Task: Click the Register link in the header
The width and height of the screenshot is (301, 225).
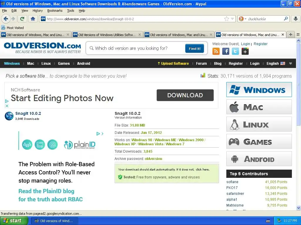Action: click(260, 44)
